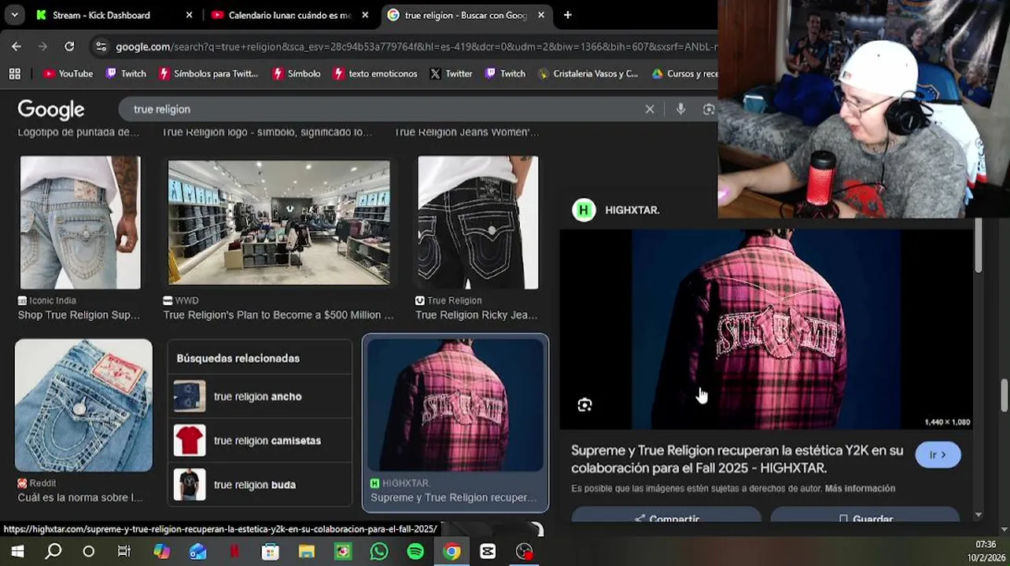The height and width of the screenshot is (566, 1010).
Task: Go back with the browser back arrow
Action: [x=17, y=46]
